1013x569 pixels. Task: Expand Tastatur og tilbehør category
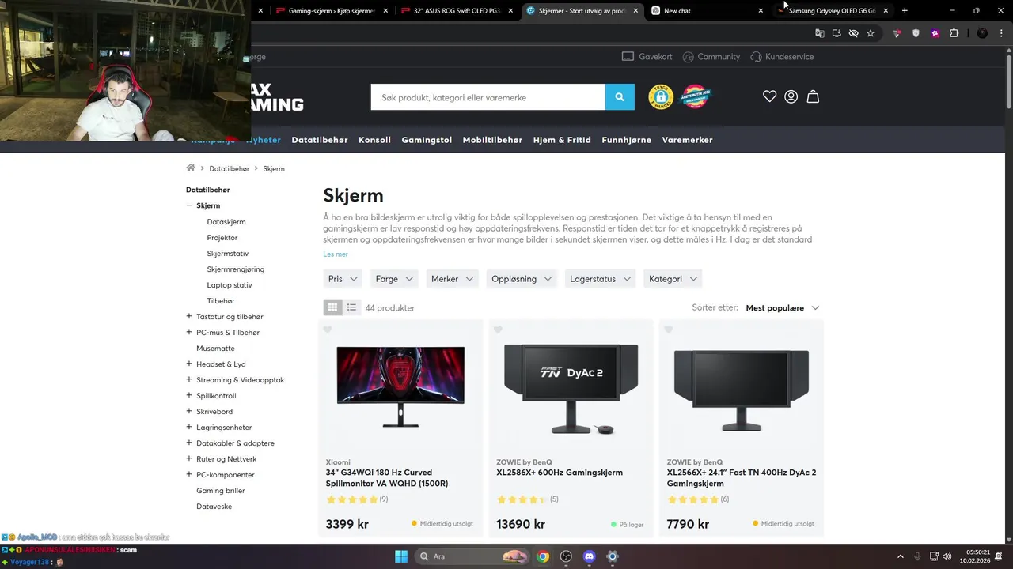(x=189, y=316)
